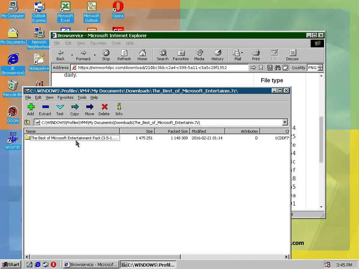Click the red Delete icon in 7-Zip
Viewport: 359px width, 269px height.
tap(104, 110)
